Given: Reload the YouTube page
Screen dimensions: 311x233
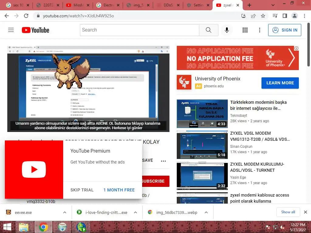Looking at the screenshot, I should pos(26,16).
